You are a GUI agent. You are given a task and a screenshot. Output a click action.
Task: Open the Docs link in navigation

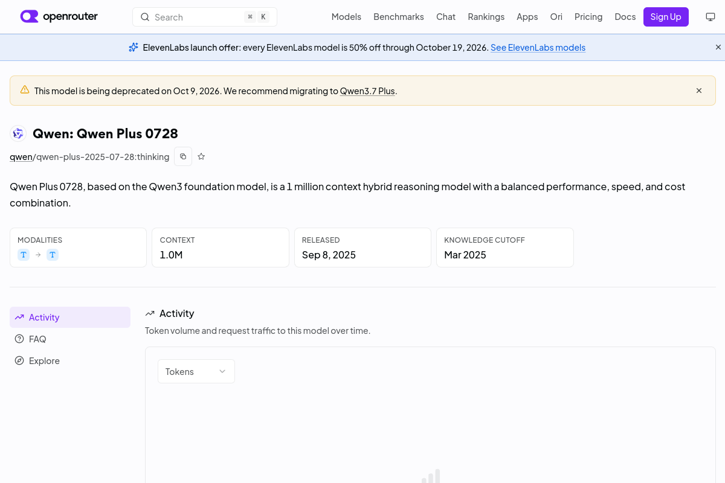625,17
